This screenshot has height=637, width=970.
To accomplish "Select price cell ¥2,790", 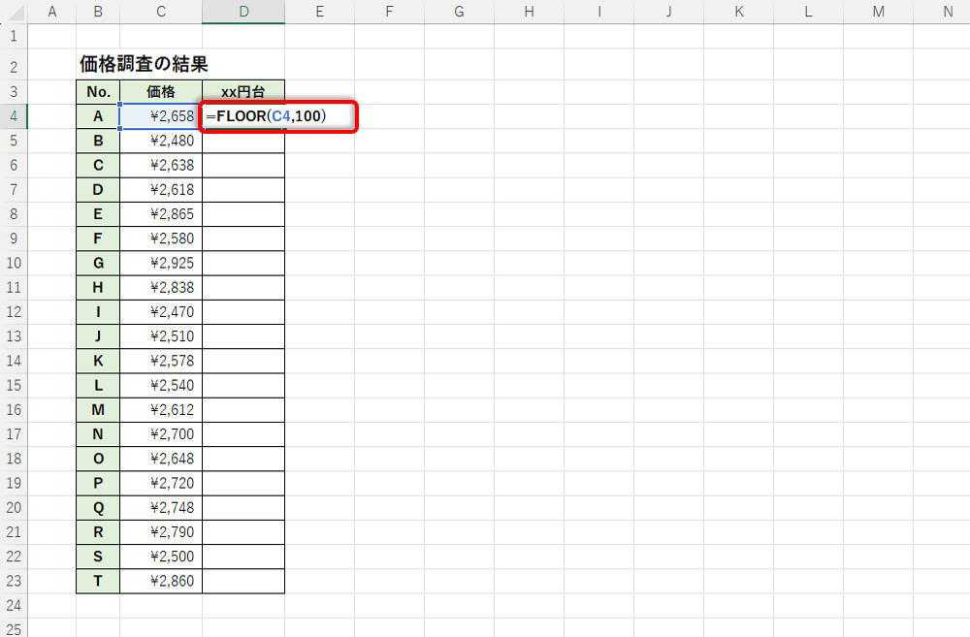I will pyautogui.click(x=161, y=532).
